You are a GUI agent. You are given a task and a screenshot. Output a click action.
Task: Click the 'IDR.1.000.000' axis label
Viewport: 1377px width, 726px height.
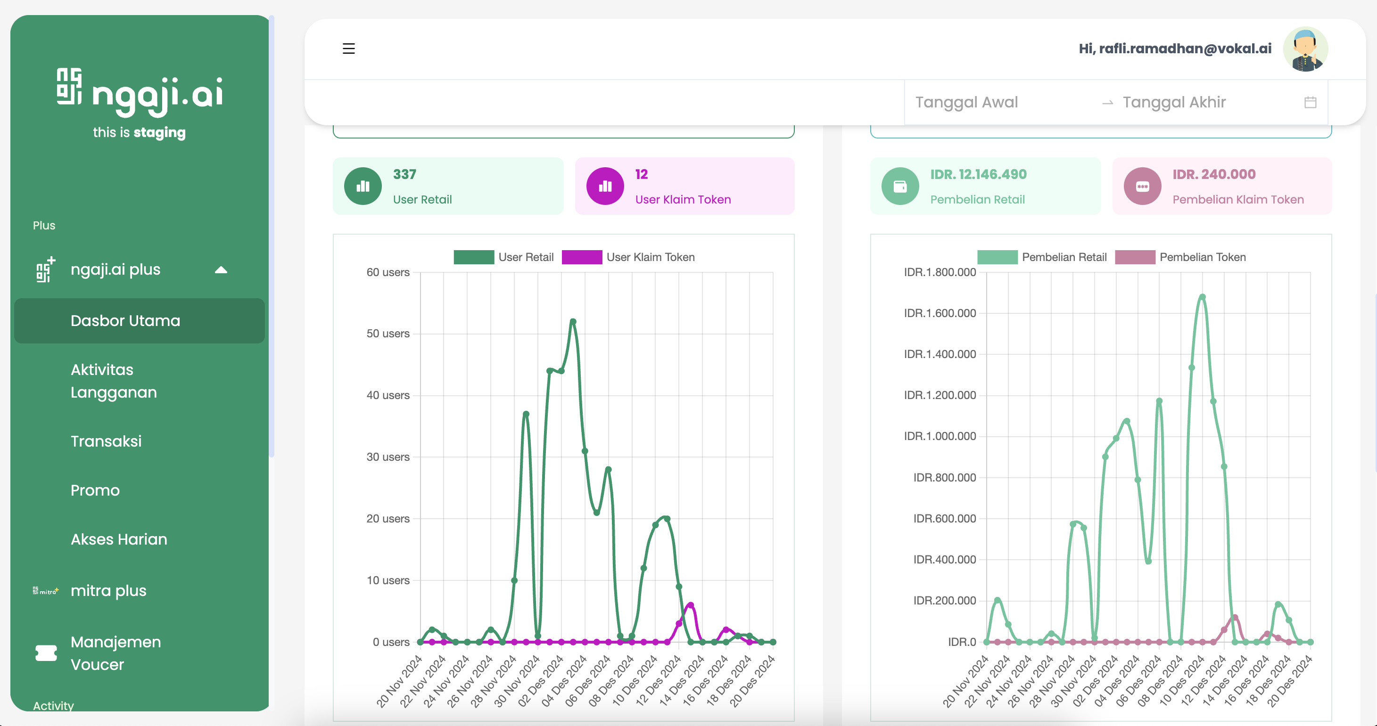(940, 436)
